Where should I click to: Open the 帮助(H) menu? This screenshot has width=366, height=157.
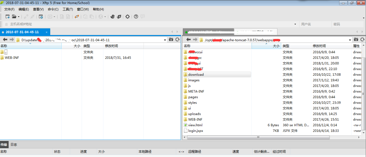click(x=98, y=9)
